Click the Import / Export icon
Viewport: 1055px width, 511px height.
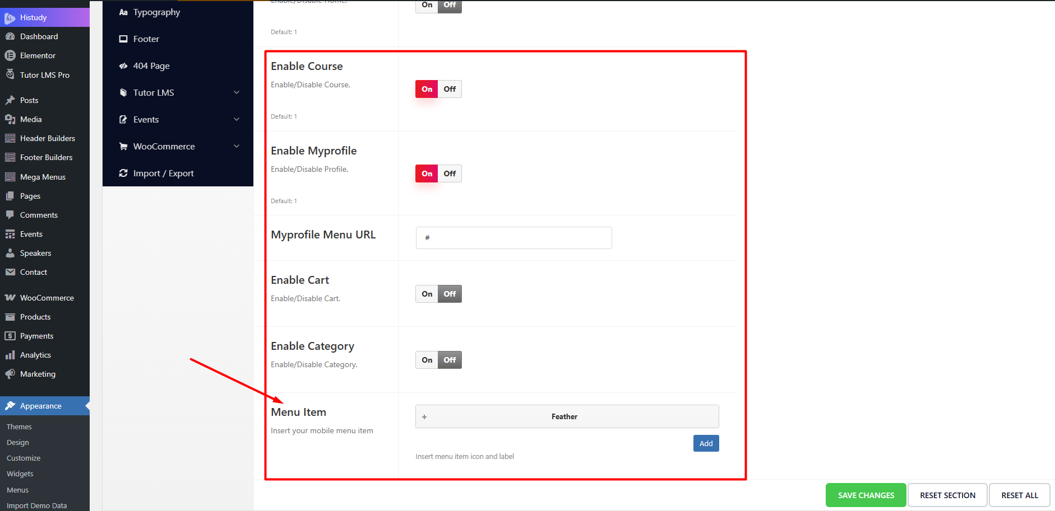pos(123,173)
